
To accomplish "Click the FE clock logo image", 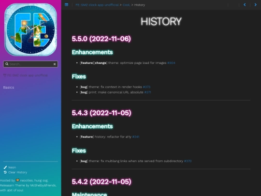I will (30, 30).
